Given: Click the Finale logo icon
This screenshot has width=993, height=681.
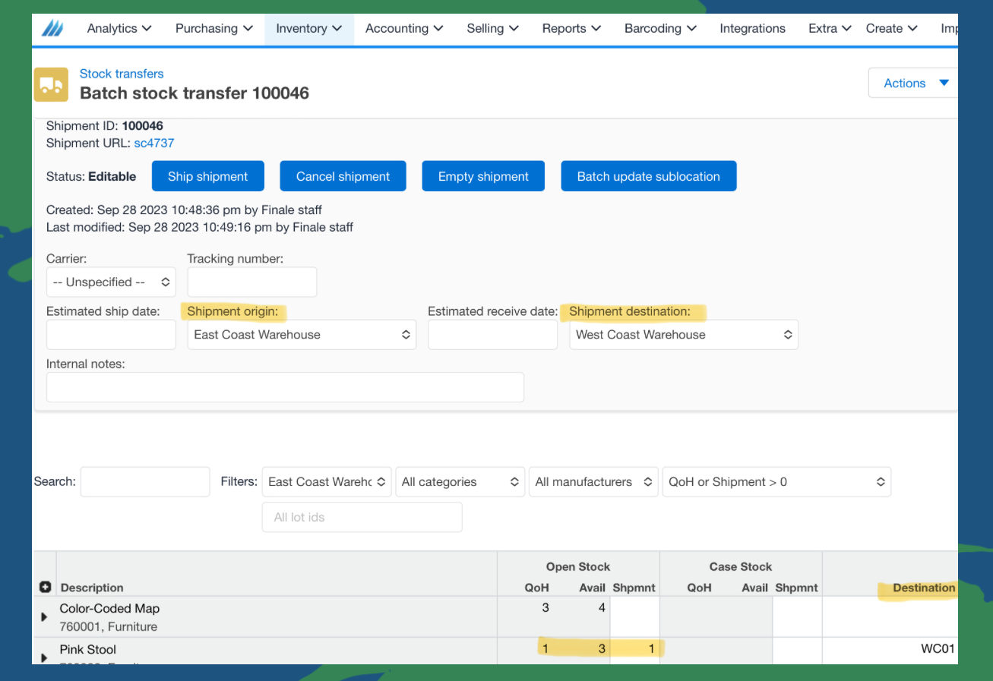Looking at the screenshot, I should [x=52, y=29].
